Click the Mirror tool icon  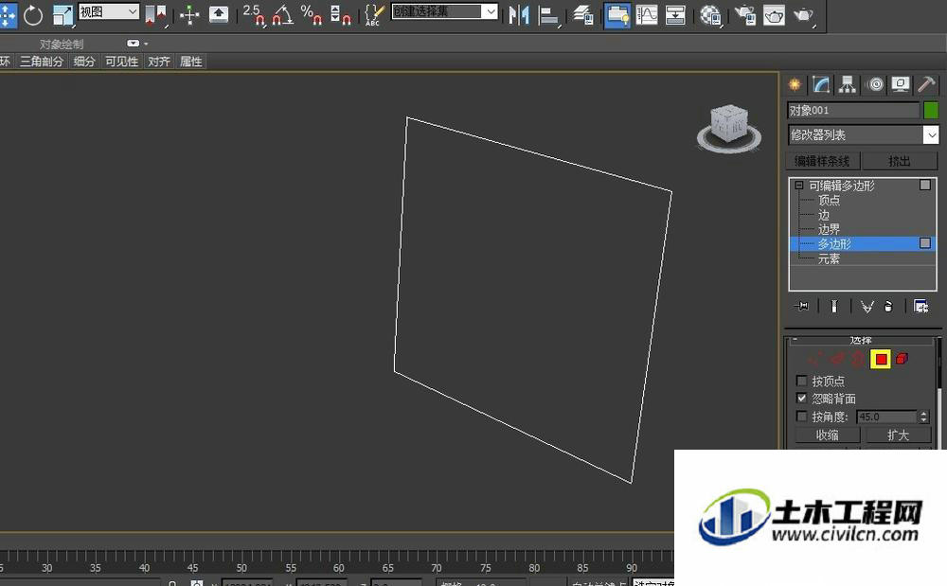[519, 15]
